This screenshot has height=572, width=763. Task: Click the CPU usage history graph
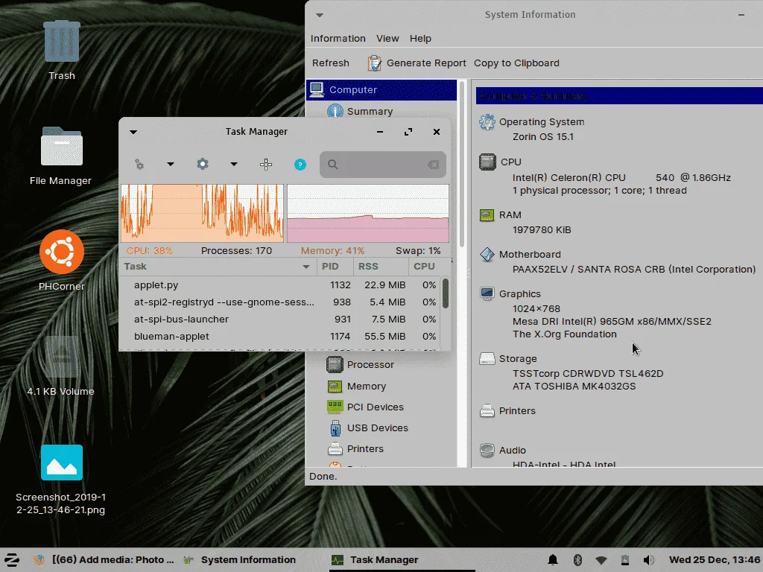pyautogui.click(x=202, y=213)
